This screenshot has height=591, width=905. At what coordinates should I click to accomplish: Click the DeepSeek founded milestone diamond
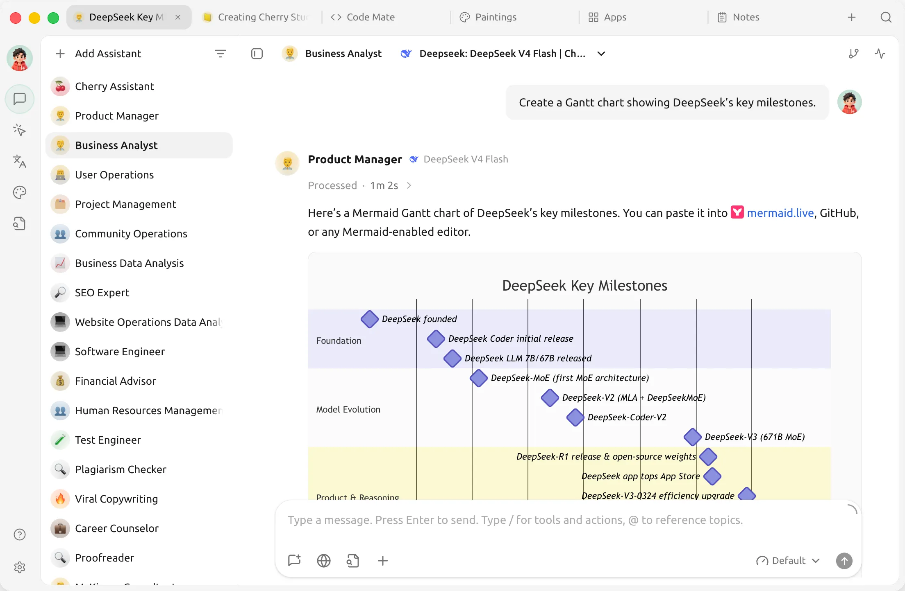[369, 319]
